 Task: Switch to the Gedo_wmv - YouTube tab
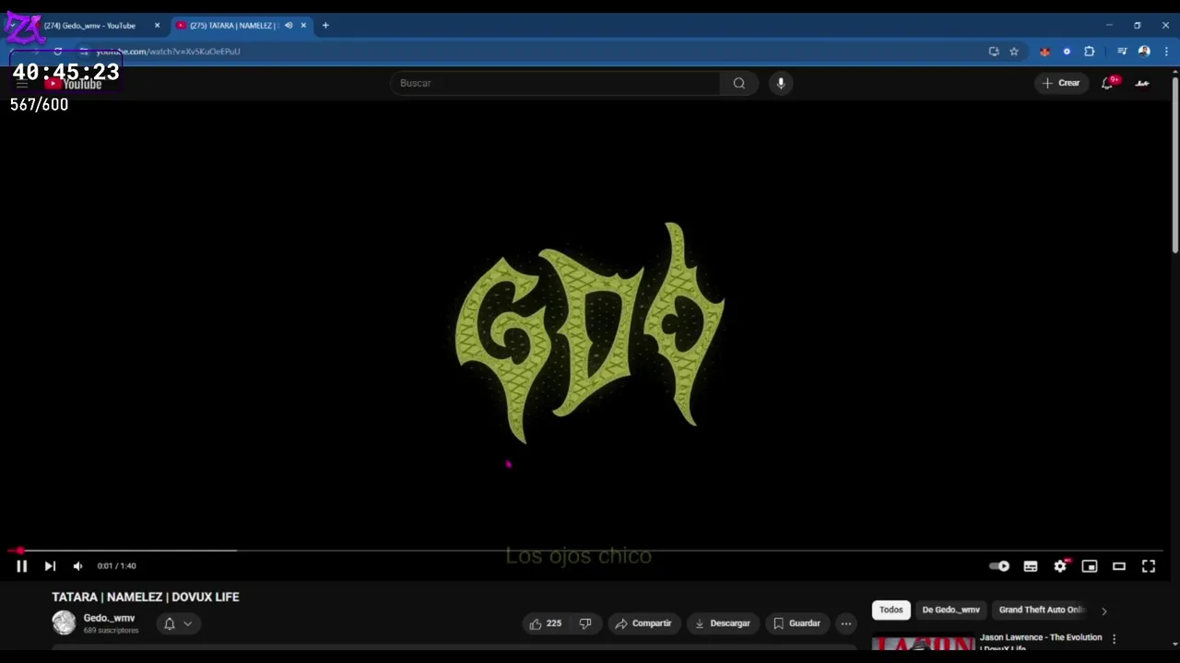(x=89, y=26)
